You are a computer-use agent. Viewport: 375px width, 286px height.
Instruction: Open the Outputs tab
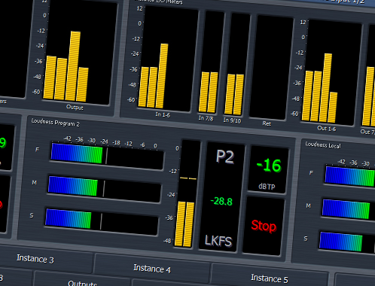82,283
